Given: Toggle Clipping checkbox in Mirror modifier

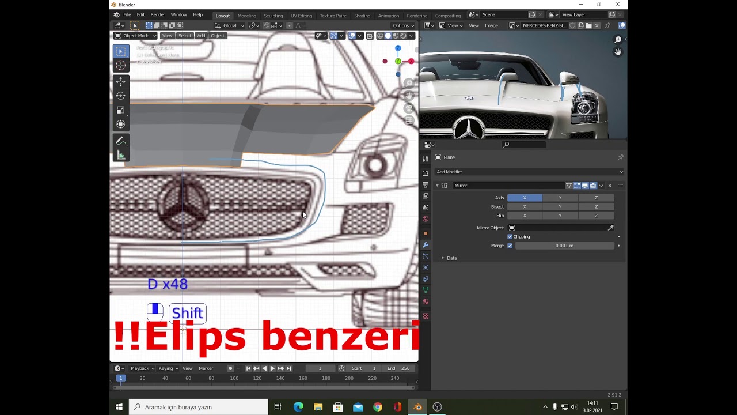Looking at the screenshot, I should (510, 237).
